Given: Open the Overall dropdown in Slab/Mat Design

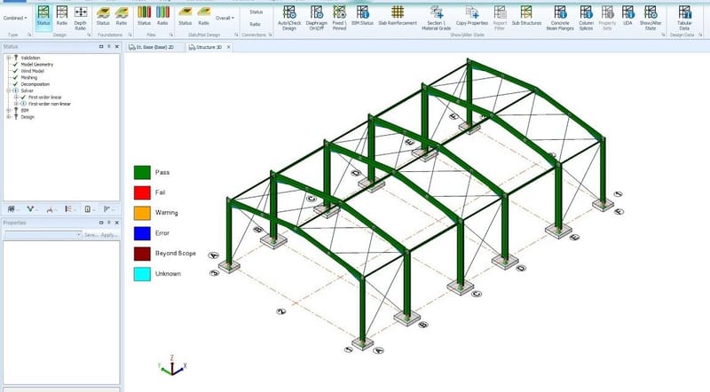Looking at the screenshot, I should 225,18.
